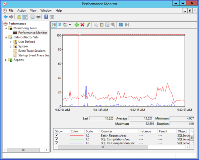This screenshot has width=199, height=160.
Task: Open Help with the blue question mark icon
Action: click(46, 17)
